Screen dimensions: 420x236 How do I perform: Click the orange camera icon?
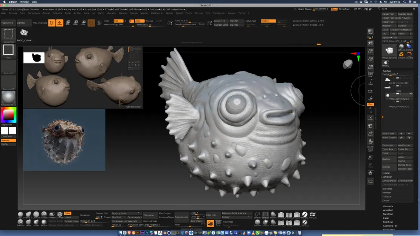pos(210,224)
